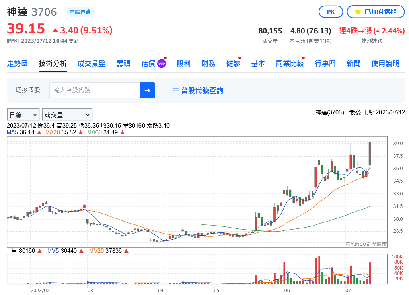
Task: Click the 連4跌→漲 streak text
Action: 372,31
